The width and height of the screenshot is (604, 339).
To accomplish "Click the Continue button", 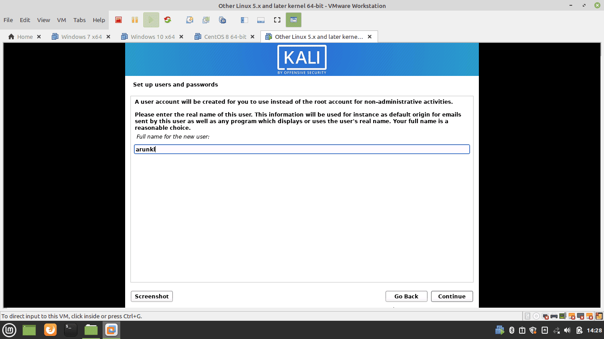I will [x=452, y=296].
